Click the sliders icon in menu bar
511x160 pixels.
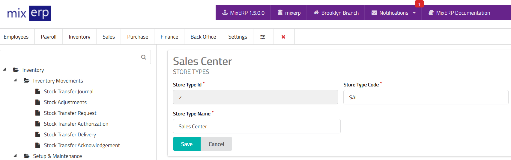pyautogui.click(x=263, y=37)
